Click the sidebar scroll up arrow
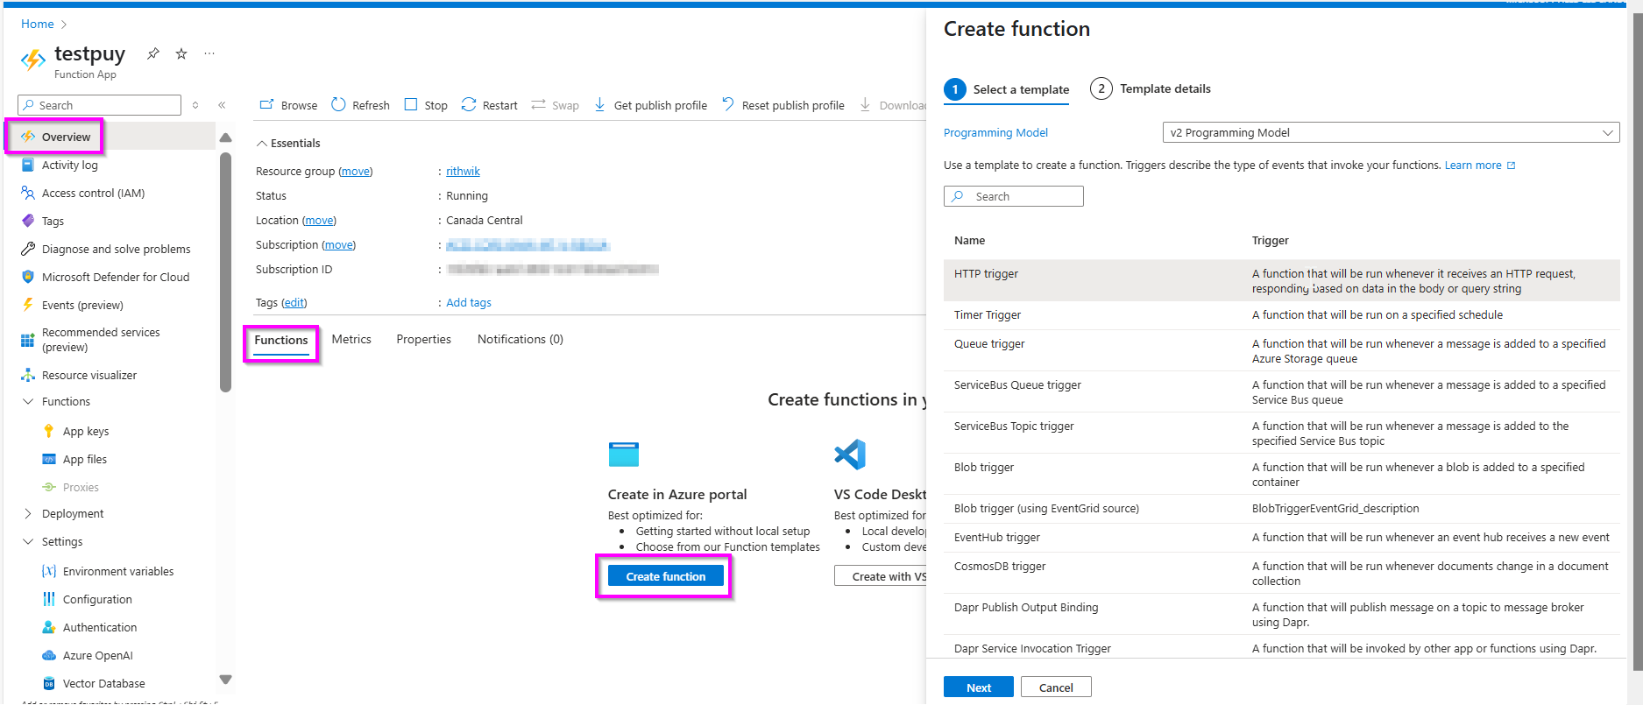Viewport: 1643px width, 705px height. pyautogui.click(x=225, y=137)
